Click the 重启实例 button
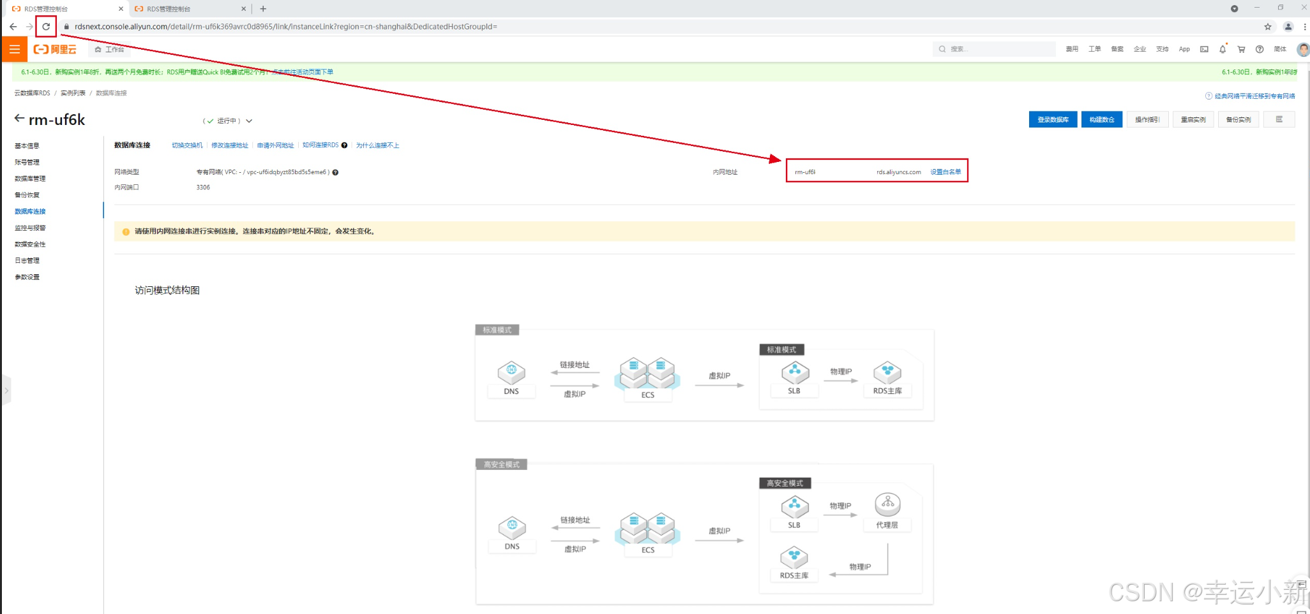Image resolution: width=1310 pixels, height=614 pixels. click(1193, 119)
